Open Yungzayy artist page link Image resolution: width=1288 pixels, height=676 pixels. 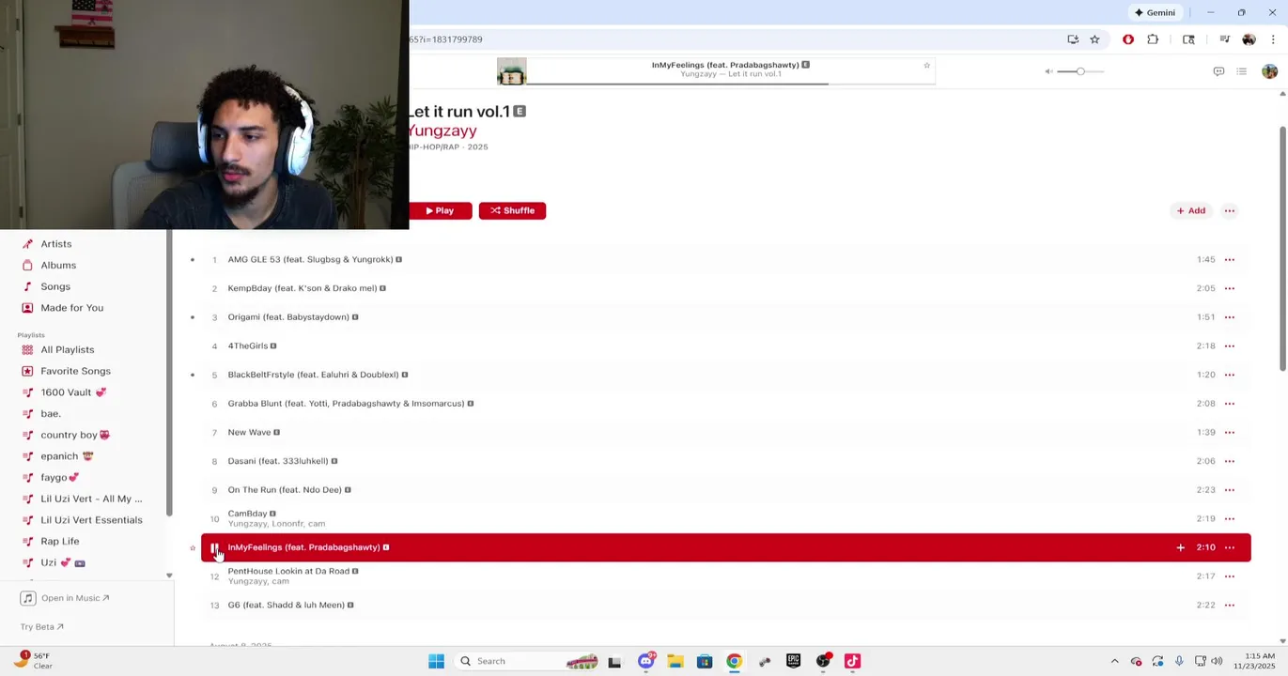442,131
